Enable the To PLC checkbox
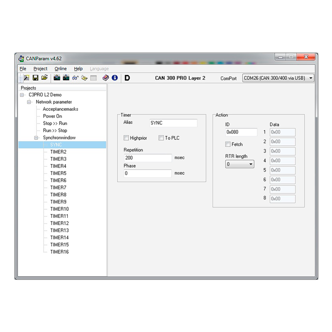332x332 pixels. pos(161,138)
